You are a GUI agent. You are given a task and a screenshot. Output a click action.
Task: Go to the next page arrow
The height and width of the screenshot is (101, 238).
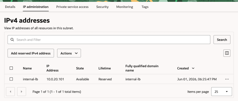point(22,92)
